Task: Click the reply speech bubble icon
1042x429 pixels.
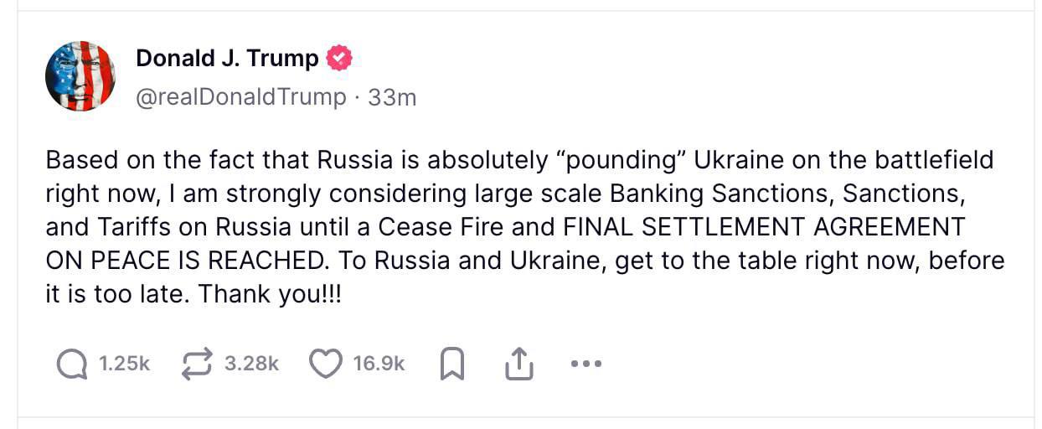Action: 72,364
